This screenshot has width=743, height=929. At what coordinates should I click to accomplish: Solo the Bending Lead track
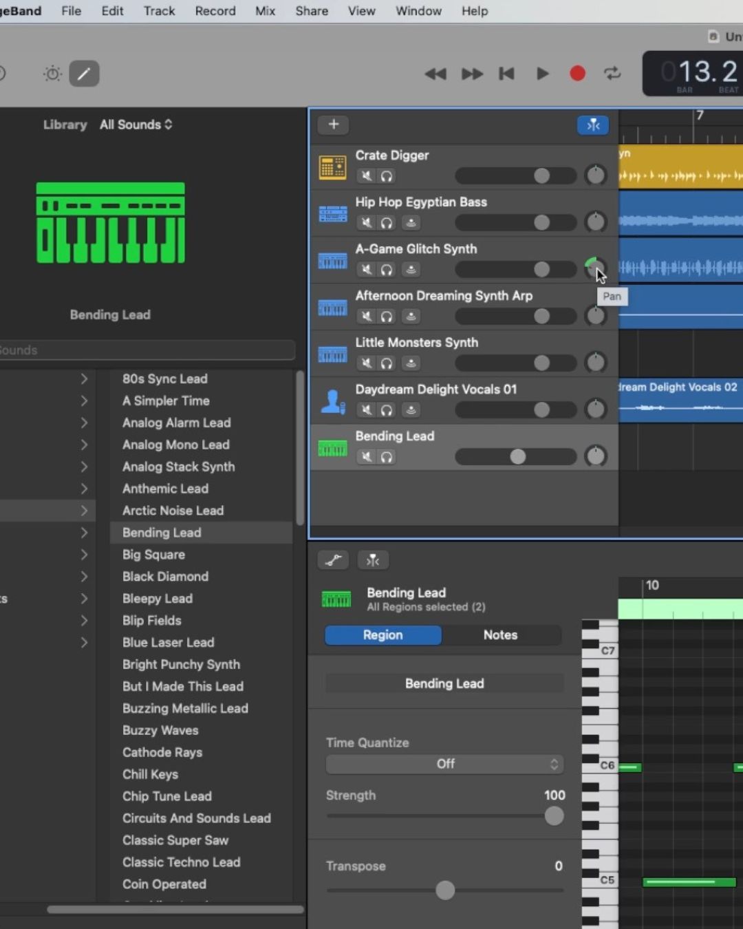pos(387,457)
